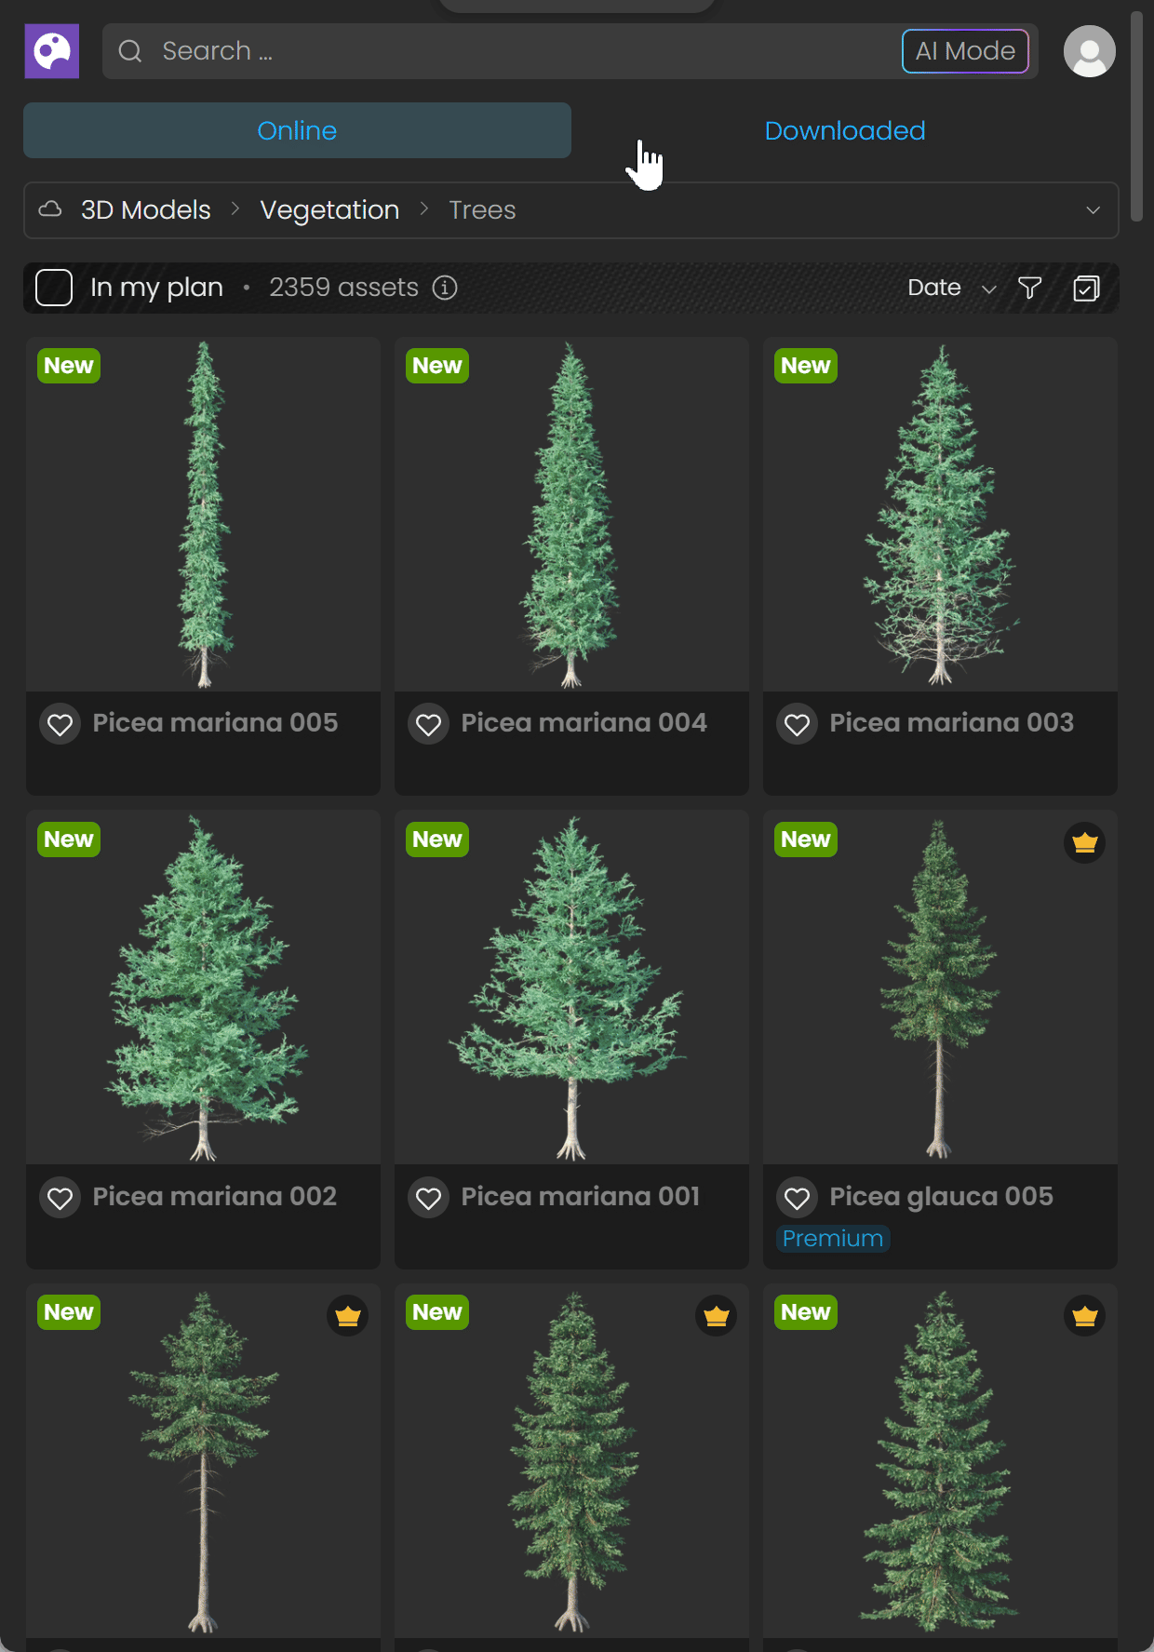Click the Premium tag on Picea glauca 005
The height and width of the screenshot is (1652, 1154).
pyautogui.click(x=833, y=1239)
